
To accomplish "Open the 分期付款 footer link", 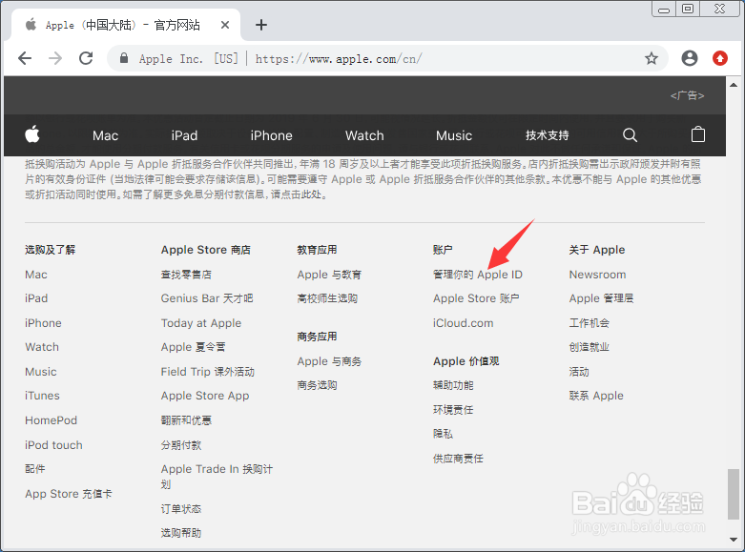I will (181, 445).
